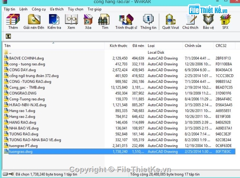Click the sort arrow above Tên column

[53, 43]
